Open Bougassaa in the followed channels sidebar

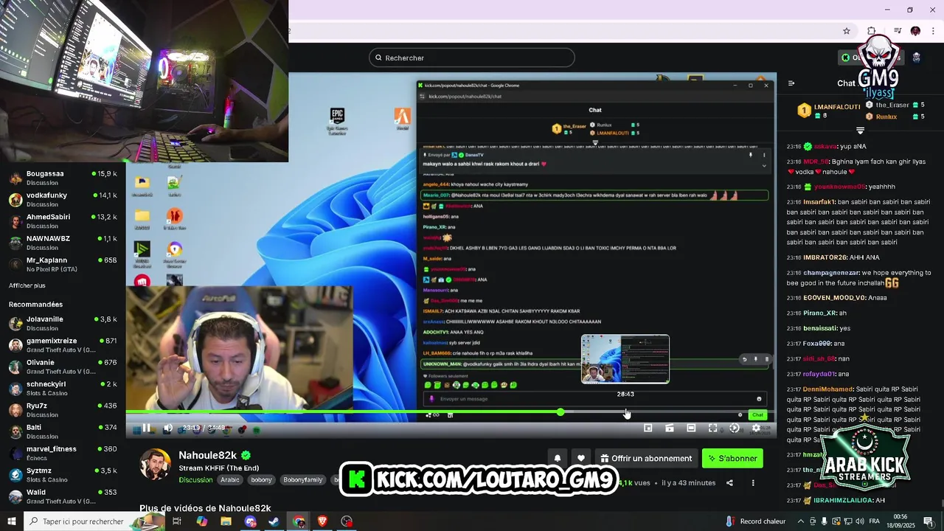point(63,178)
